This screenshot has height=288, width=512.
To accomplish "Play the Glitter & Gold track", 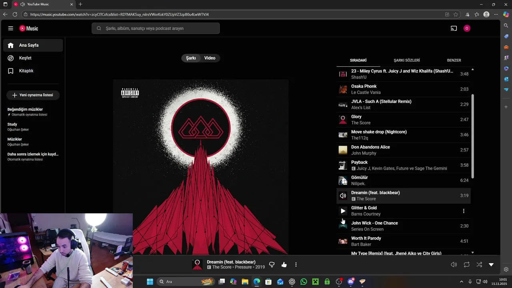I will click(343, 211).
